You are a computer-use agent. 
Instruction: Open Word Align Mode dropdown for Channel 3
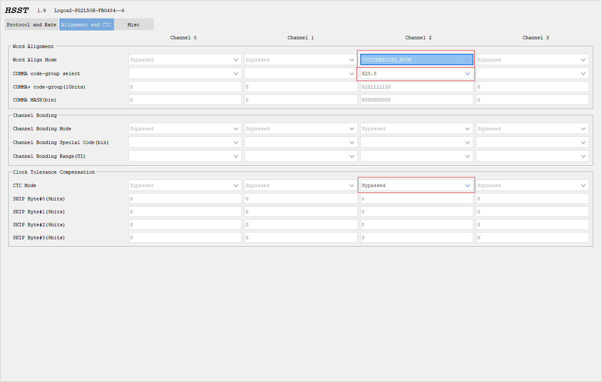point(532,59)
